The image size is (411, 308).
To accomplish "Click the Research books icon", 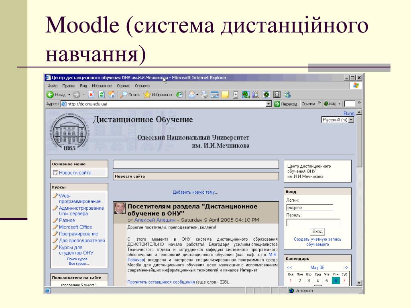I will click(x=256, y=95).
